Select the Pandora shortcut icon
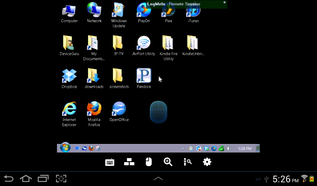Viewport: 317px width, 186px height. click(144, 75)
